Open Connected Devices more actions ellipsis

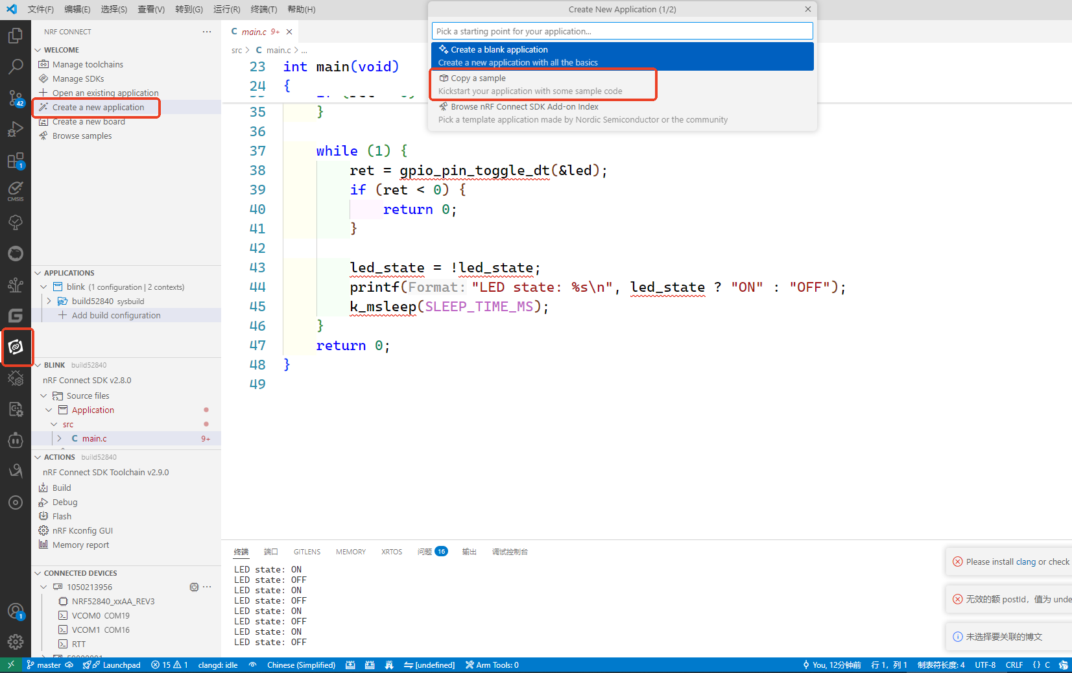(207, 587)
